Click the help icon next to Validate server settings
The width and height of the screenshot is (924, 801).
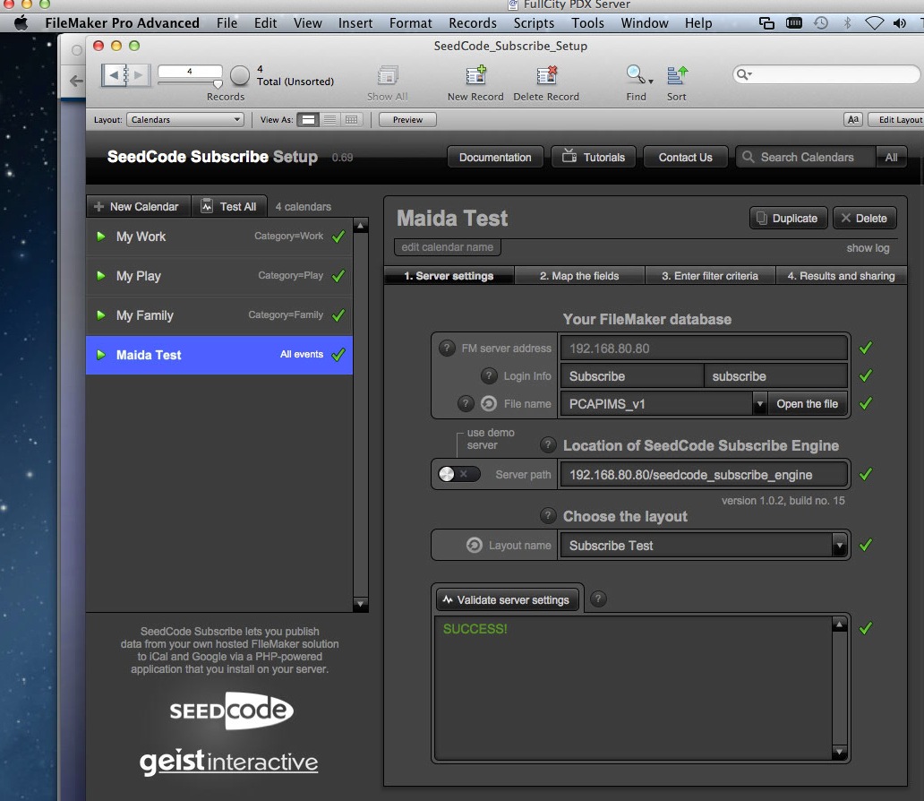click(598, 599)
